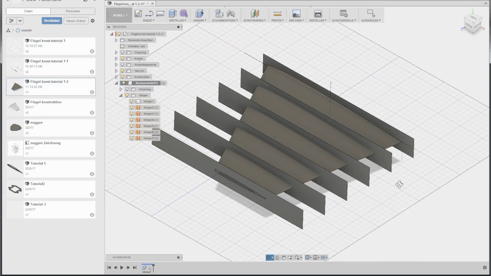Click the master branch link
491x276 pixels.
[x=26, y=30]
